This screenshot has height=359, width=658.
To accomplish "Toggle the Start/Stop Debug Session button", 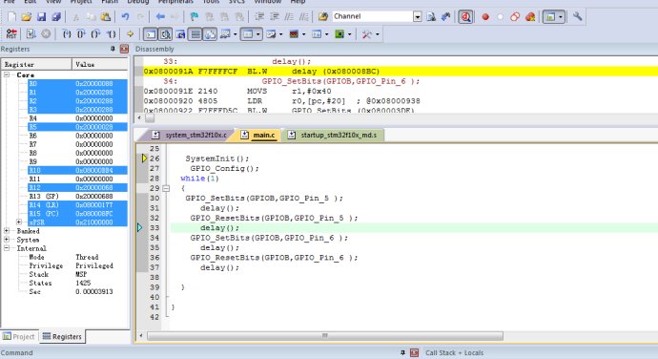I will (x=465, y=17).
